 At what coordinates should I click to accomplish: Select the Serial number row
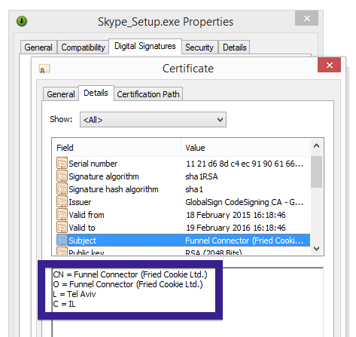tap(181, 164)
